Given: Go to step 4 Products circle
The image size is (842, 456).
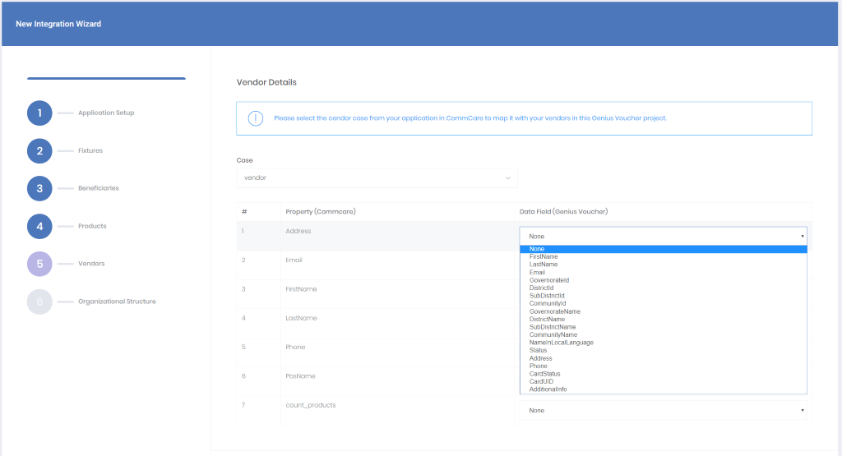Looking at the screenshot, I should pyautogui.click(x=39, y=226).
